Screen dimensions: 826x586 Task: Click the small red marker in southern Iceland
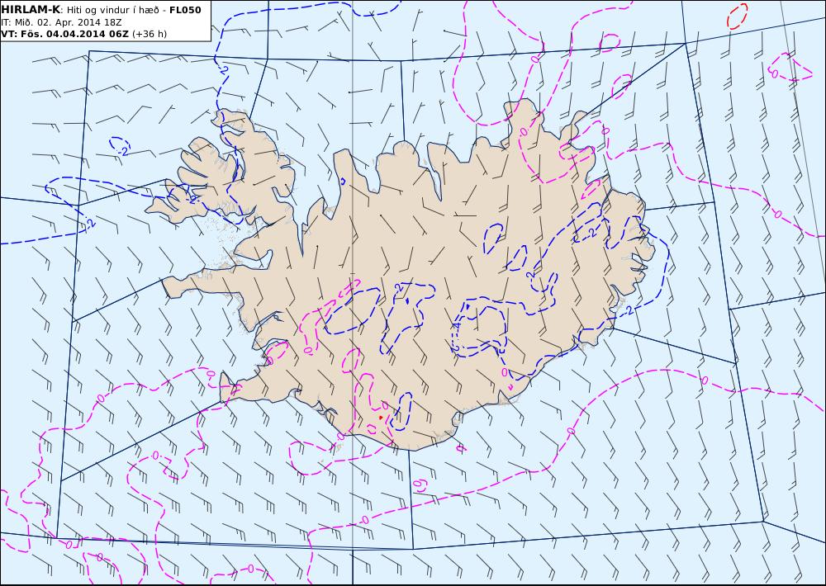[x=381, y=418]
